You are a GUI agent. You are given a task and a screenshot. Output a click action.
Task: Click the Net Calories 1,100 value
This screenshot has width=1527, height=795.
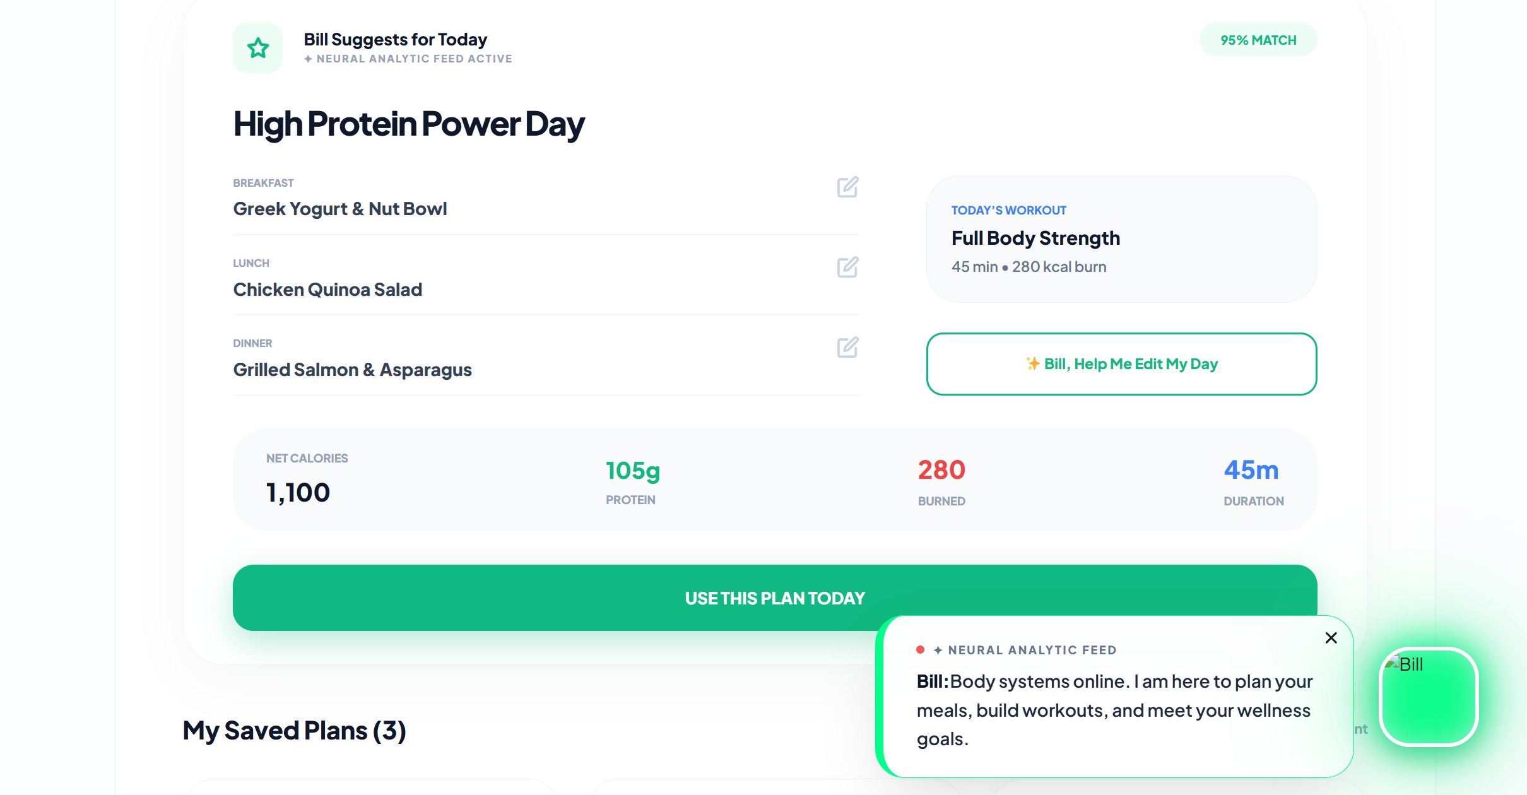coord(298,492)
